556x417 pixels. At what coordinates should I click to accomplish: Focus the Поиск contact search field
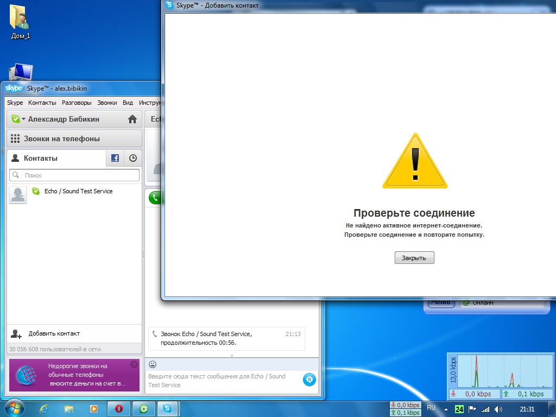coord(74,175)
